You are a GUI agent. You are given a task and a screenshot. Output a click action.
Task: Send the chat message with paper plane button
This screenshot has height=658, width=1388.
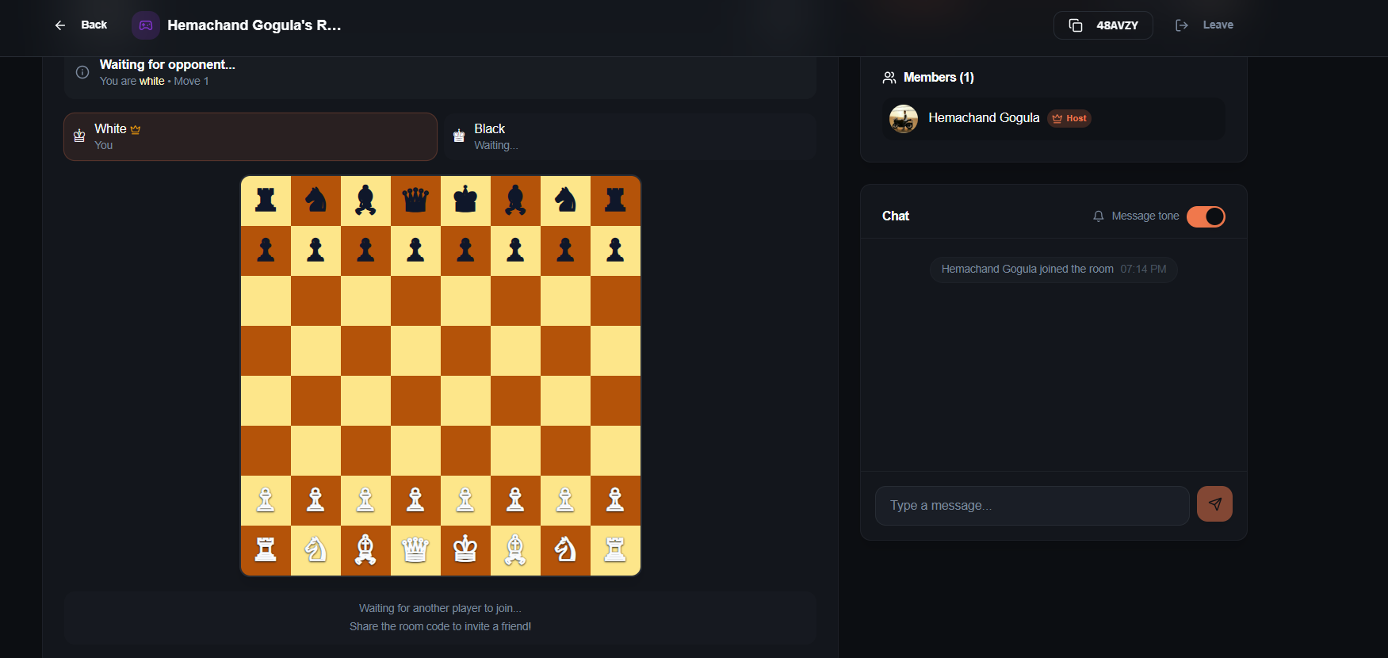click(x=1214, y=504)
